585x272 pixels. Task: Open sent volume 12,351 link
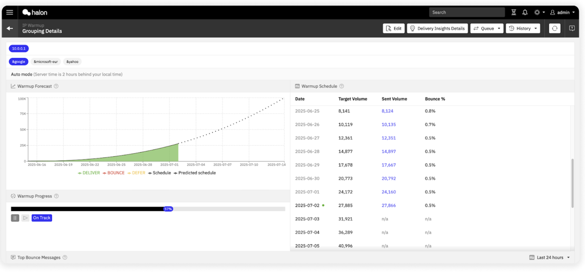[x=389, y=138]
